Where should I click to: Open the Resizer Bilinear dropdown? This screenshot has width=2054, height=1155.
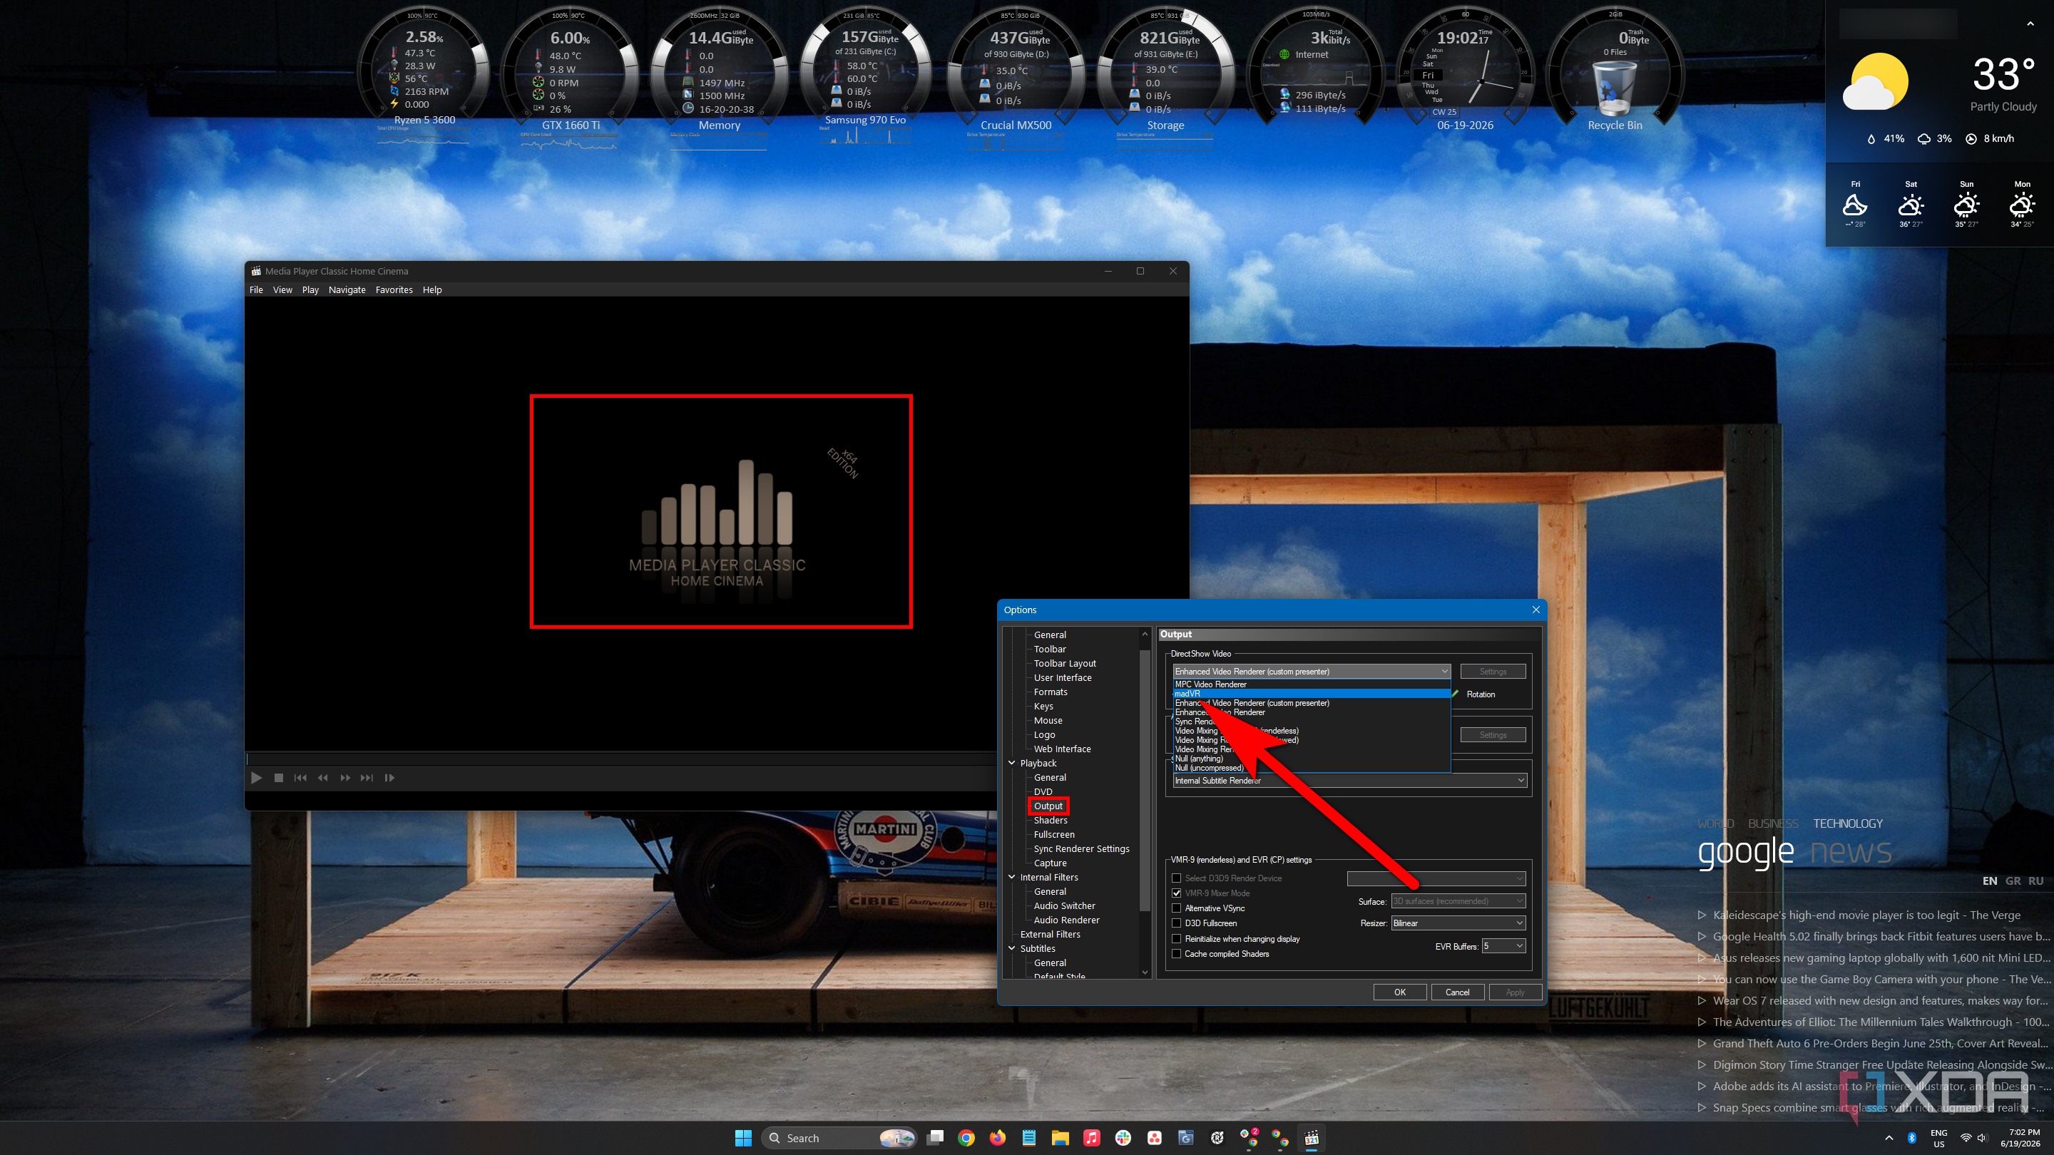pyautogui.click(x=1458, y=923)
